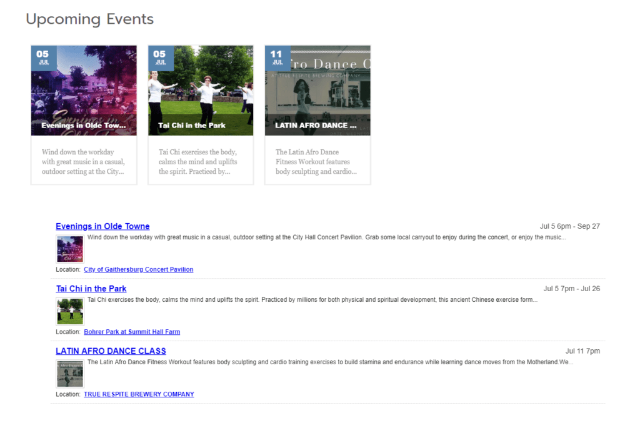Open the Tai Chi in the Park card image
The height and width of the screenshot is (423, 640).
pyautogui.click(x=201, y=91)
